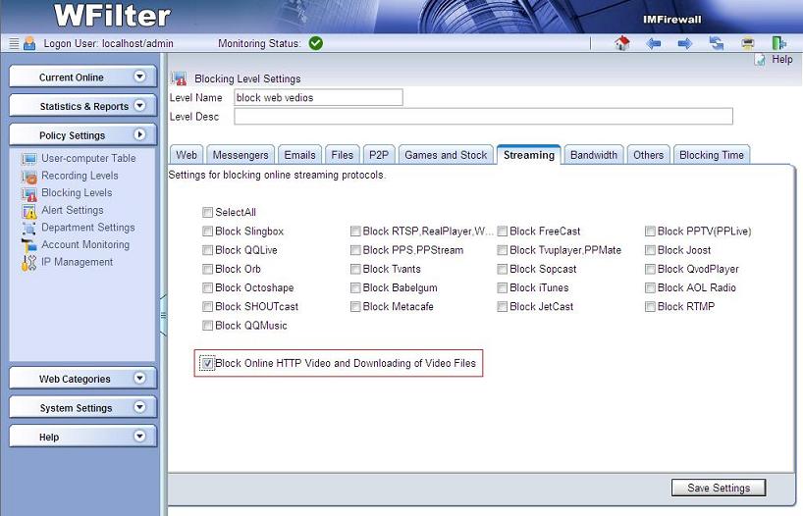
Task: Click the Department Settings icon
Action: (29, 228)
